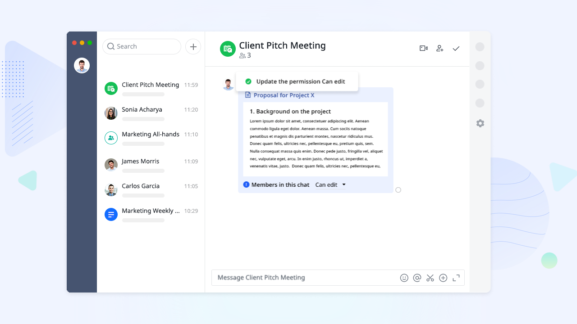Click the @ mention icon
The width and height of the screenshot is (577, 324).
coord(417,278)
